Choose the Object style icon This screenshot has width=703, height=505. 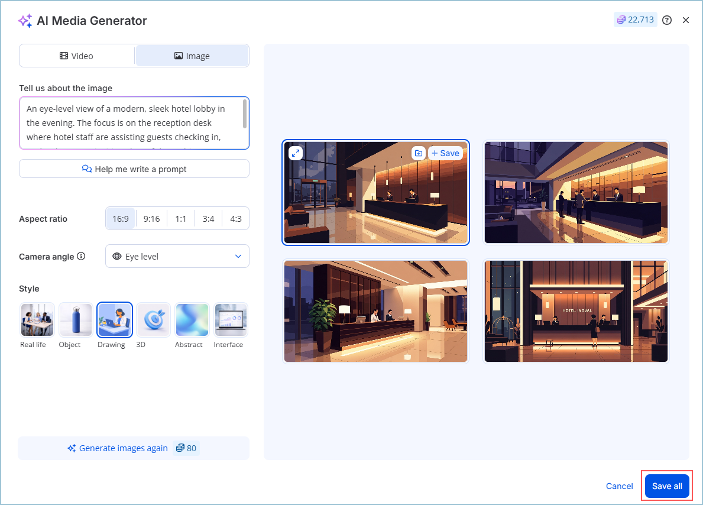pyautogui.click(x=76, y=320)
